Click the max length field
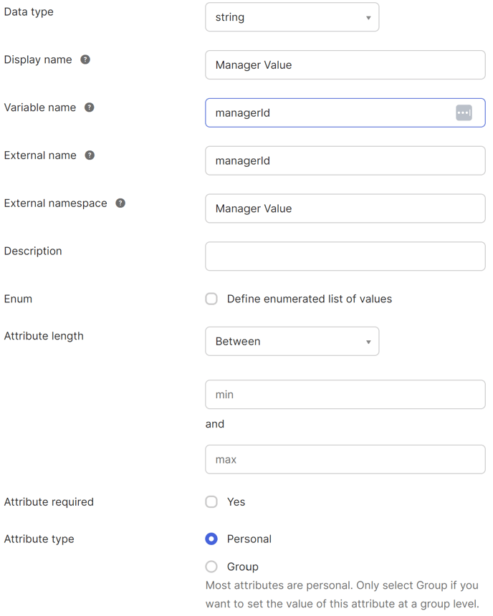 (345, 460)
